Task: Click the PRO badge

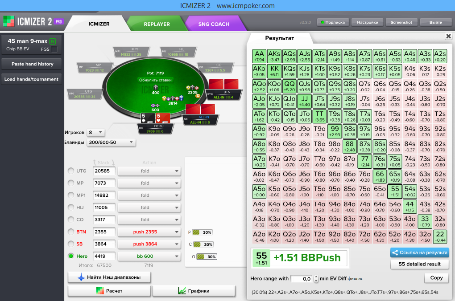Action: coord(58,22)
